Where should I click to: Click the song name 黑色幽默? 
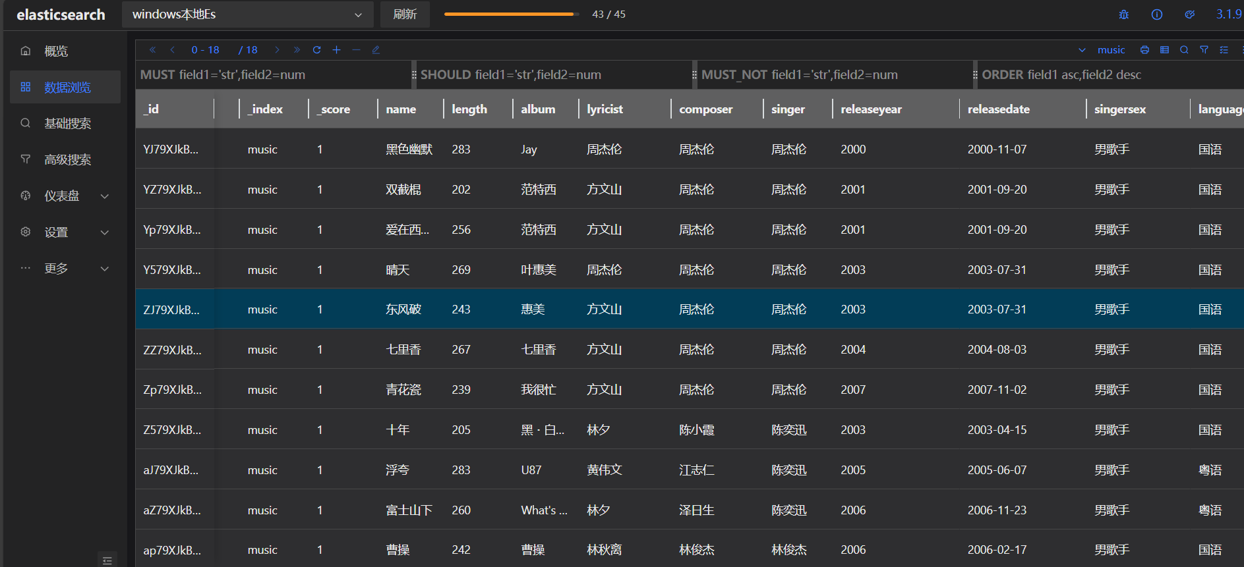pos(409,149)
